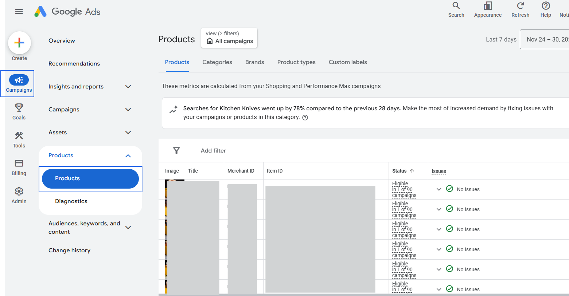Select the highlighted Products nav item

point(90,179)
